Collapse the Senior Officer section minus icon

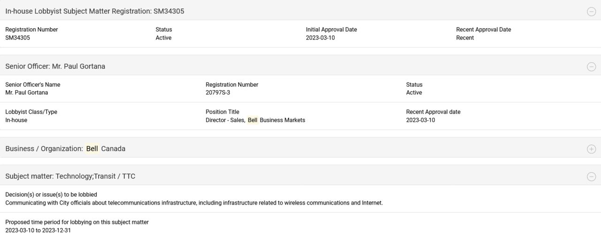(591, 67)
